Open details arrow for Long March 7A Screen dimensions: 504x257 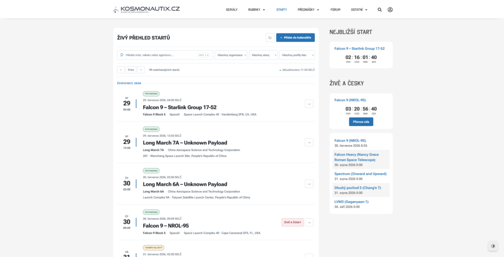309,143
